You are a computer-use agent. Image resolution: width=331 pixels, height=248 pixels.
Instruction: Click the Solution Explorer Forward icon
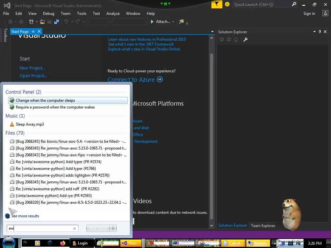229,39
